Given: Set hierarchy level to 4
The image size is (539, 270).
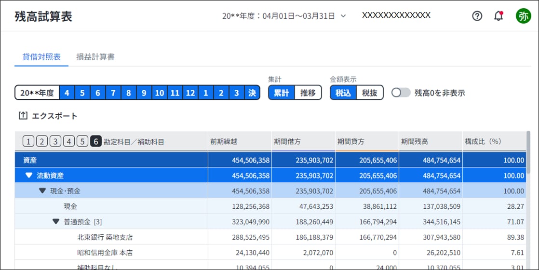Looking at the screenshot, I should pyautogui.click(x=69, y=141).
